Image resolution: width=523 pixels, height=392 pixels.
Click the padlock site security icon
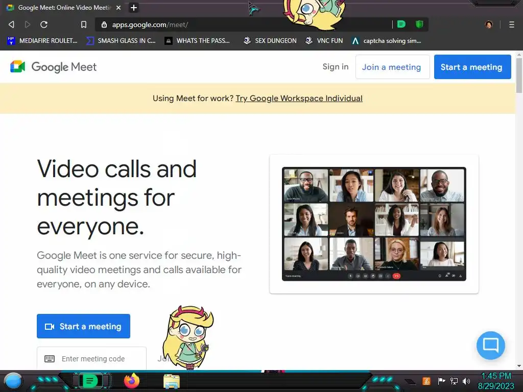pos(104,24)
